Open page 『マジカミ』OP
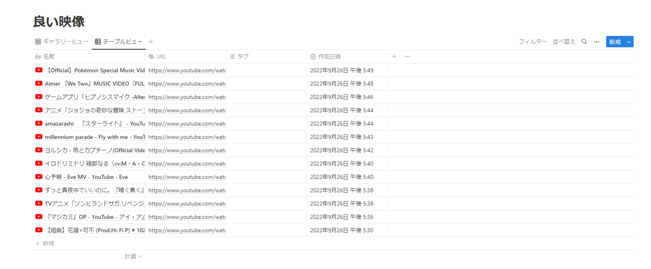Image resolution: width=651 pixels, height=269 pixels. coord(95,216)
